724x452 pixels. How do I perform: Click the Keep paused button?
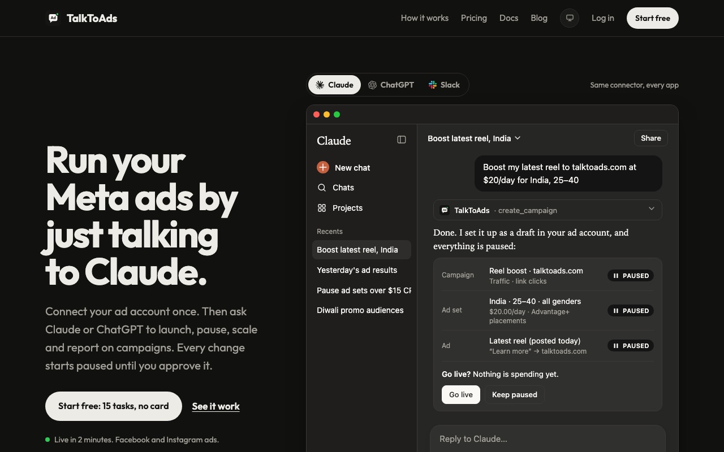[x=515, y=394]
